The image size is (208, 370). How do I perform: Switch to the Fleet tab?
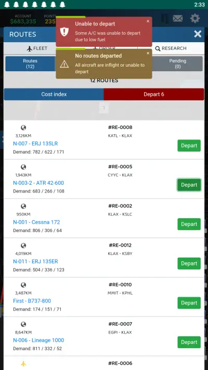pos(37,48)
